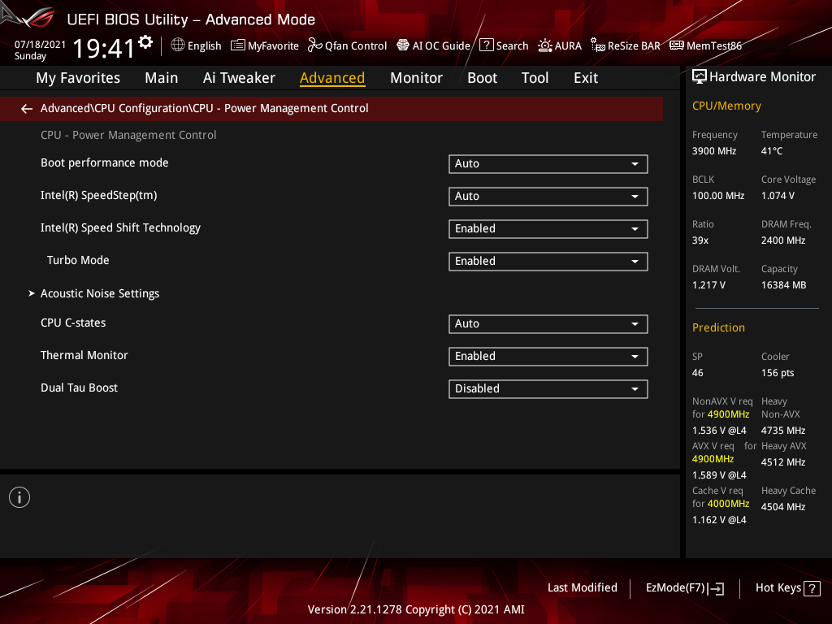This screenshot has height=624, width=832.
Task: Click the info icon at bottom left
Action: (19, 496)
